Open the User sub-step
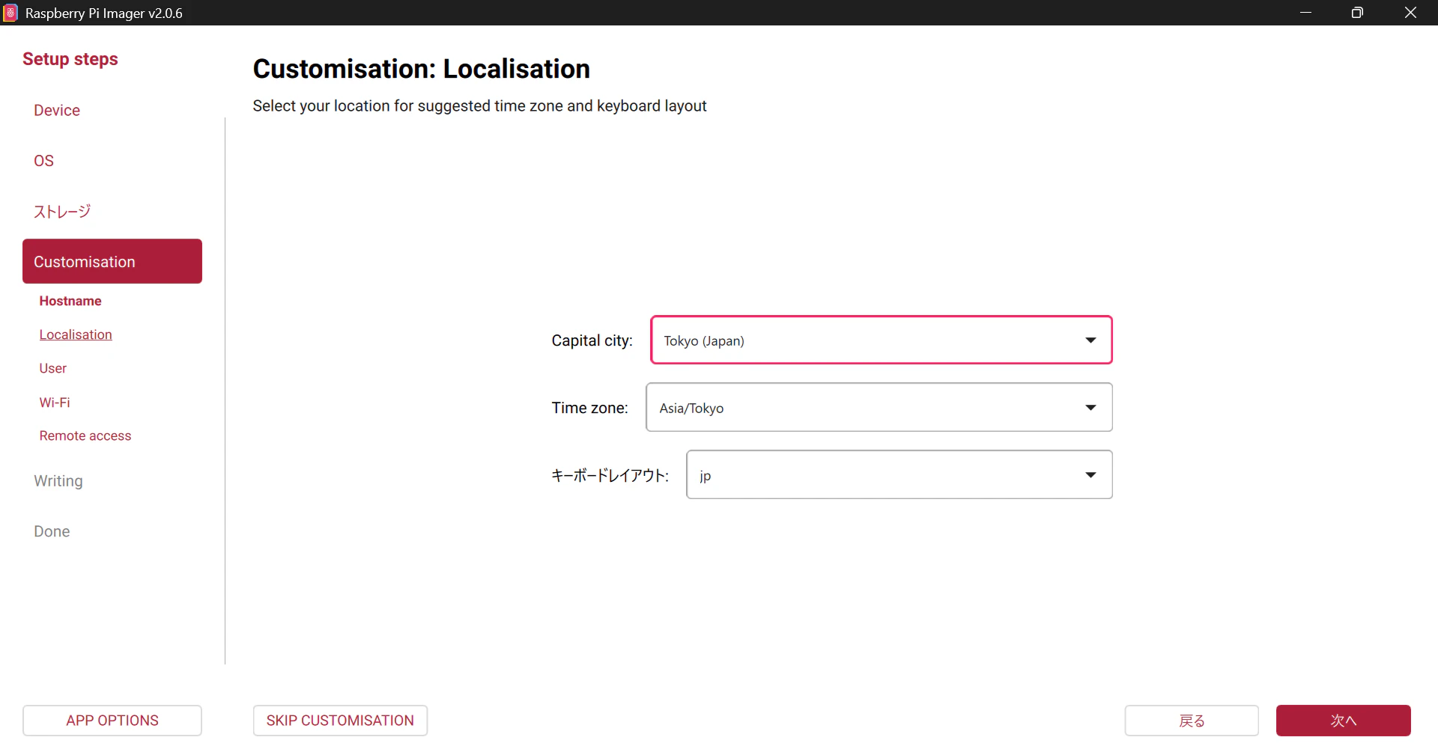The width and height of the screenshot is (1438, 752). pos(53,368)
